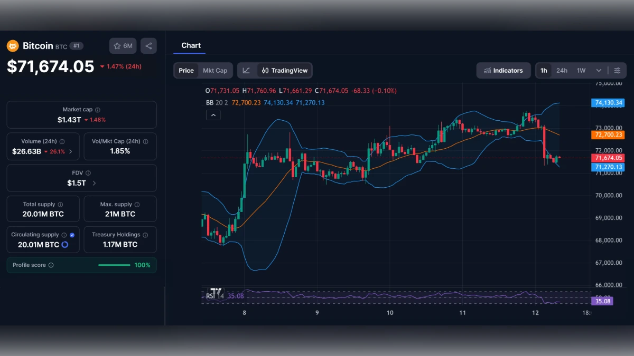Click the Bitcoin logo icon
Screen dimensions: 634x356
click(x=11, y=46)
